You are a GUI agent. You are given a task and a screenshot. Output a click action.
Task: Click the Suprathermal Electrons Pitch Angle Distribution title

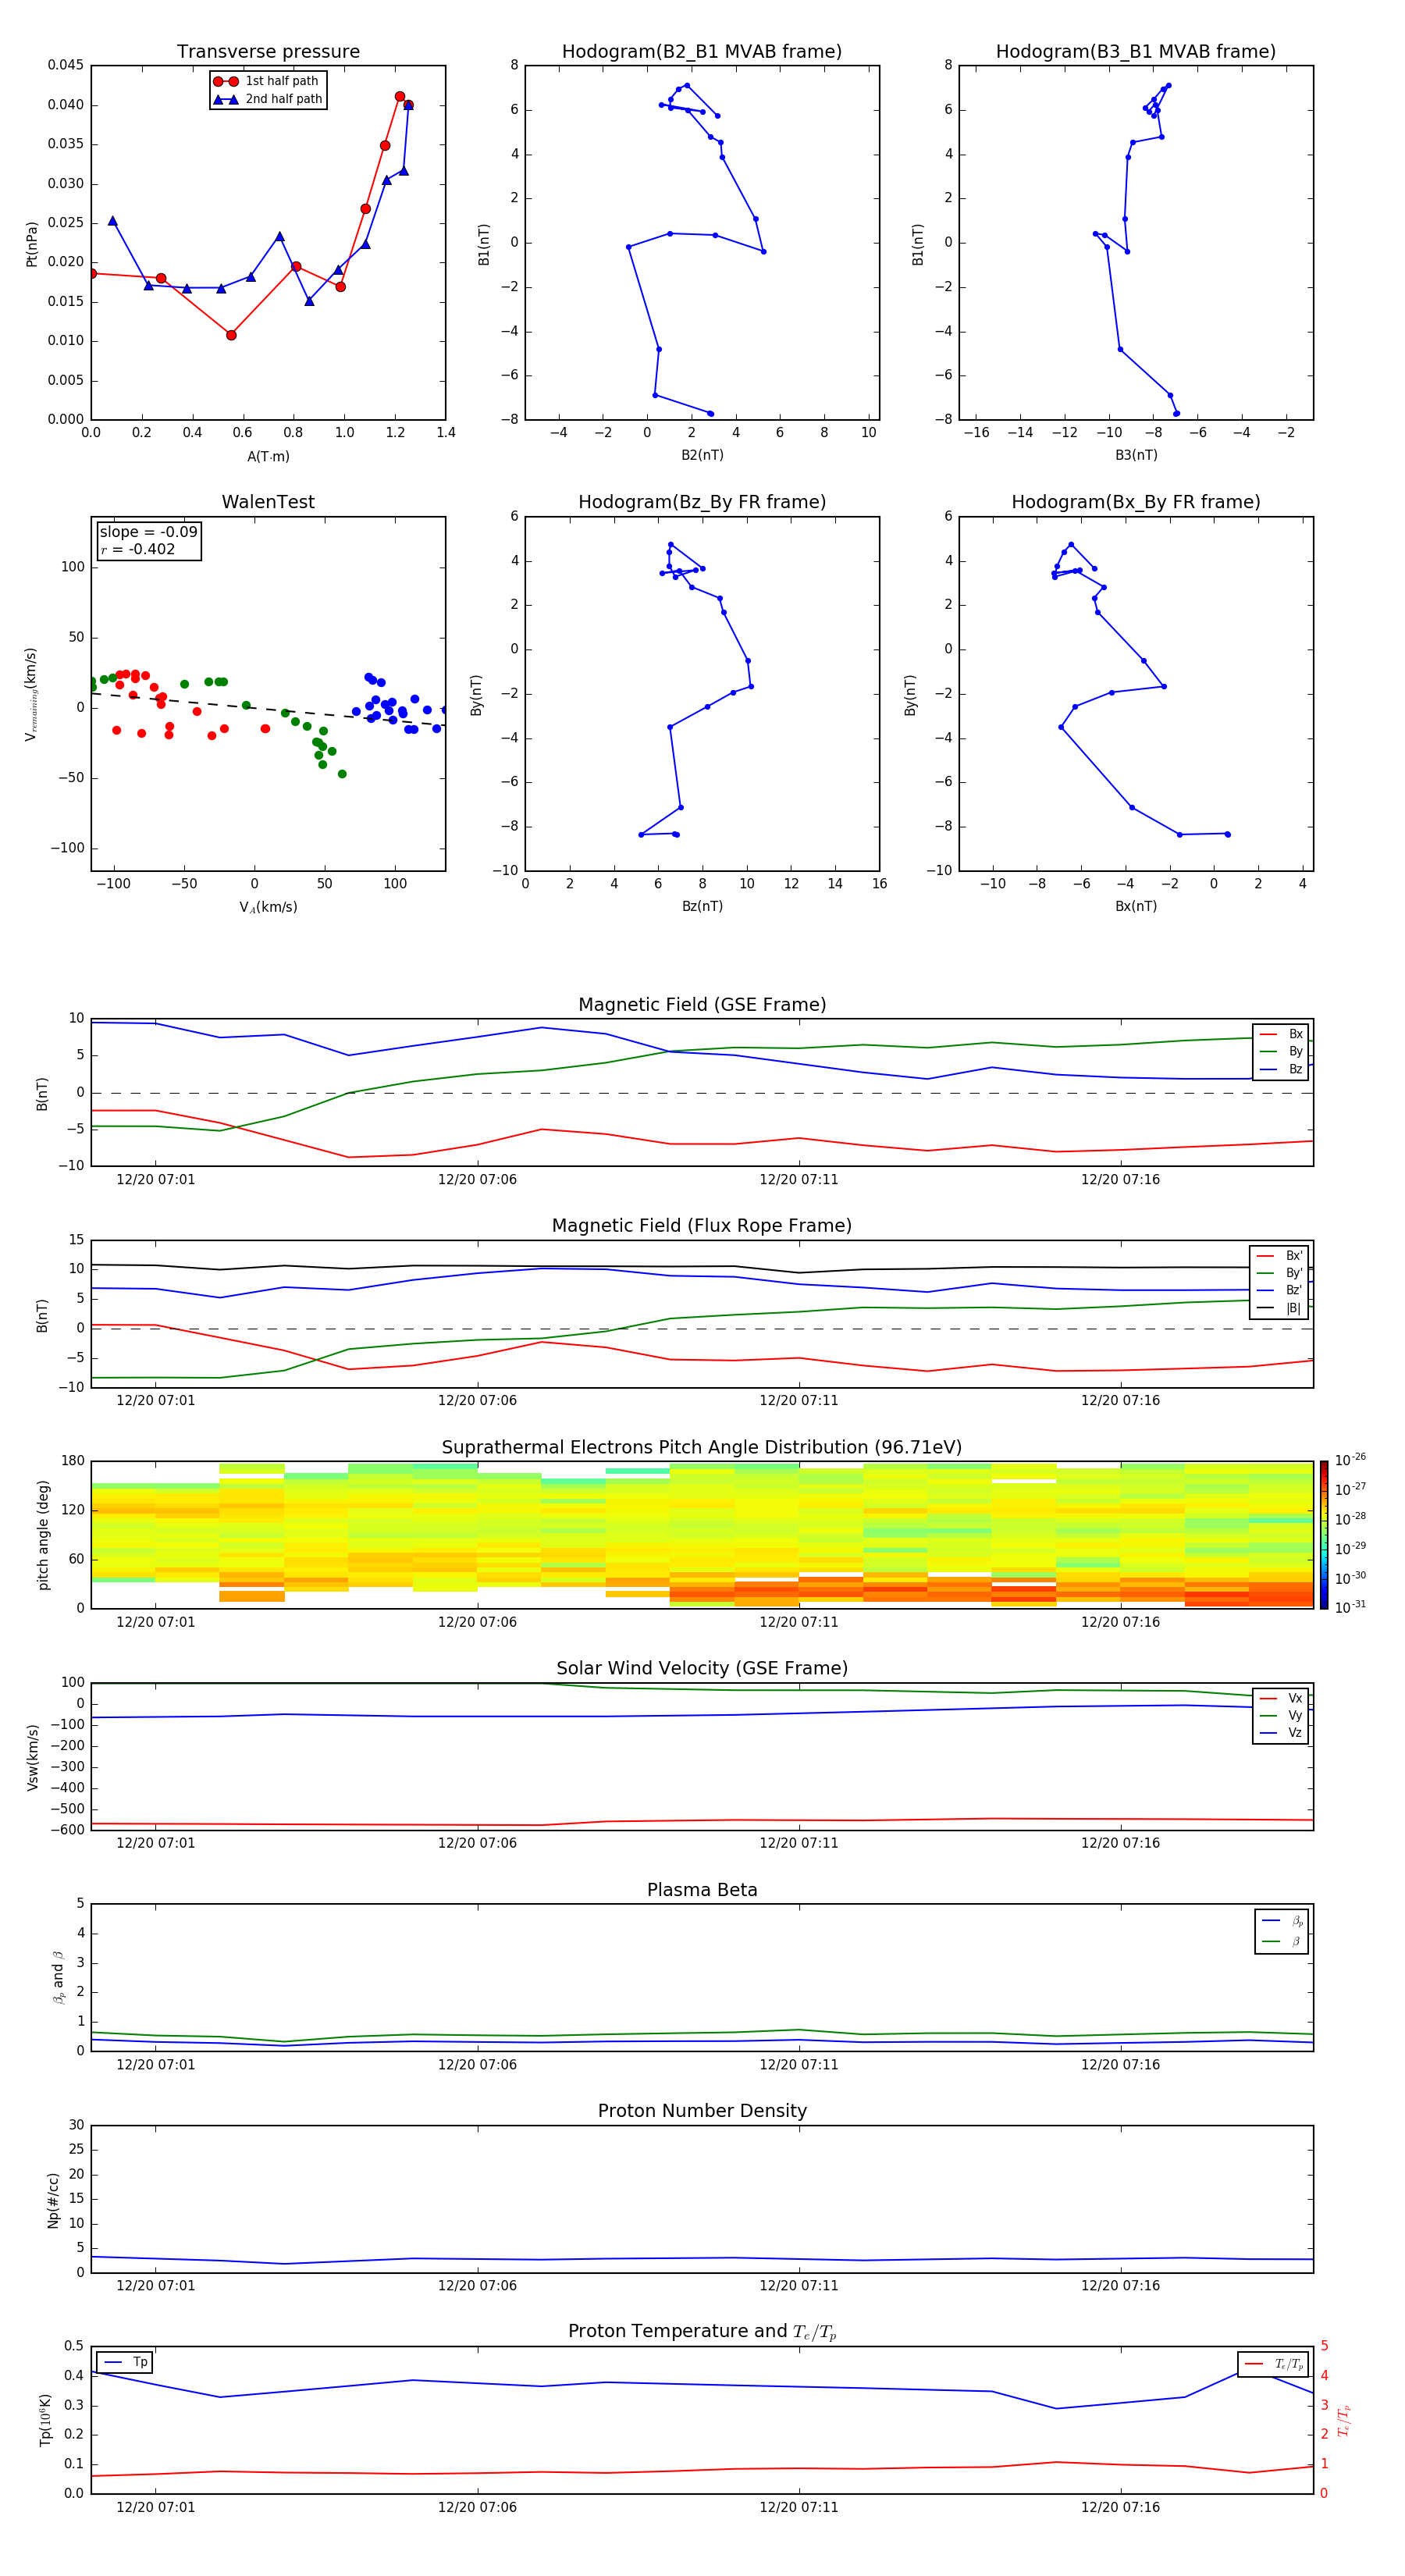tap(702, 1447)
